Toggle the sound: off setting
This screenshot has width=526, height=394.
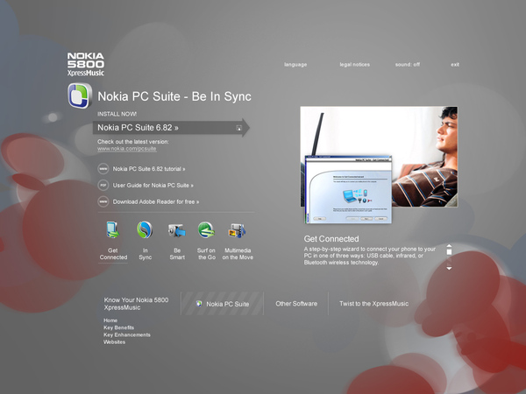coord(408,64)
